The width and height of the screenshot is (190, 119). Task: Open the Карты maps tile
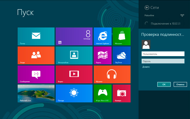103,55
